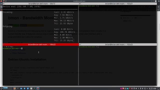
Task: Open the dark green round taskbar app icon
Action: 34,88
